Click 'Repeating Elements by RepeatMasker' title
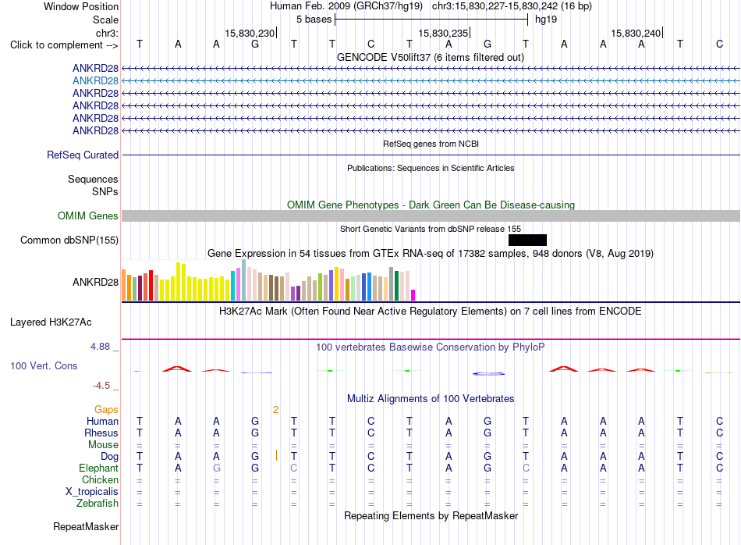Viewport: 741px width, 545px height. tap(431, 515)
